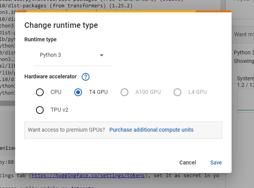254x188 pixels.
Task: Click the Change runtime type heading
Action: 61,25
